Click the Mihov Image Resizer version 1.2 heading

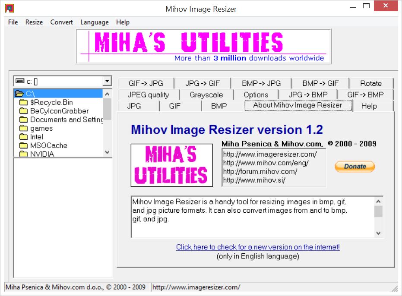click(x=227, y=130)
